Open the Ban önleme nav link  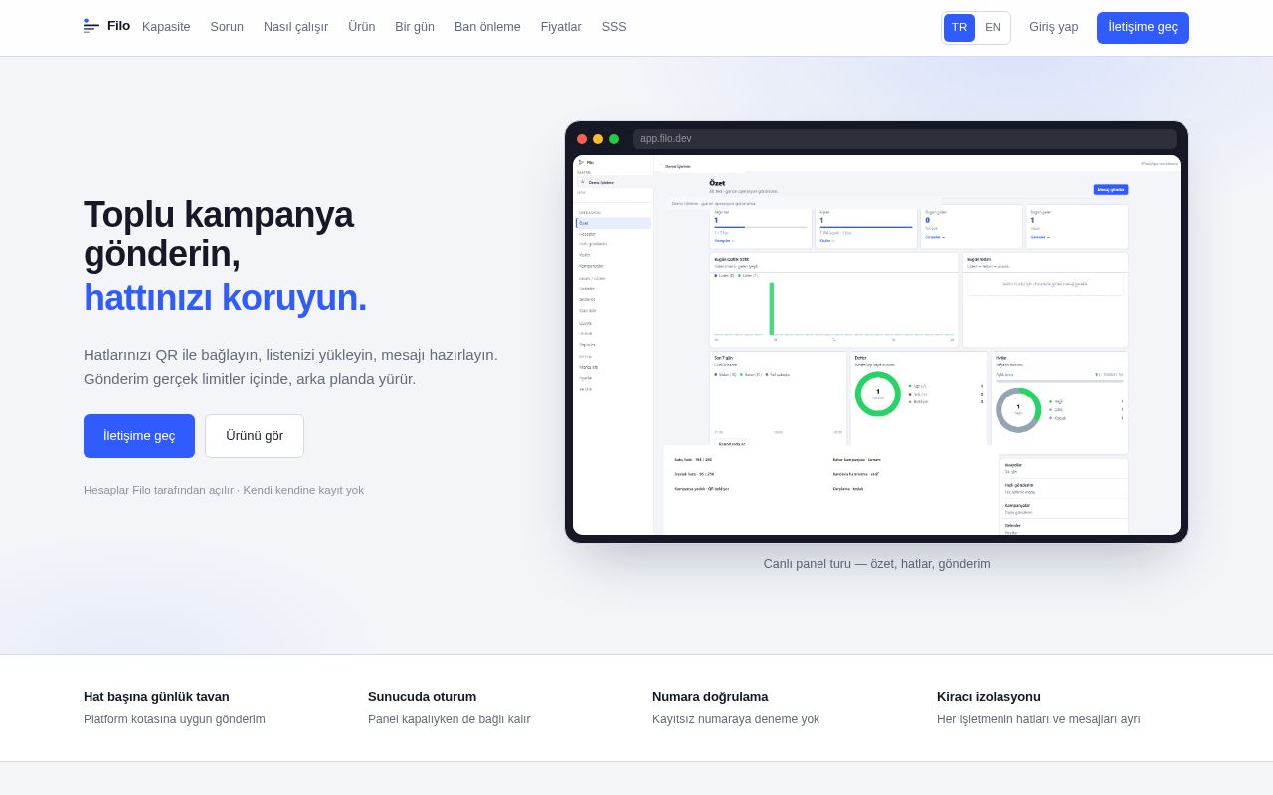487,27
